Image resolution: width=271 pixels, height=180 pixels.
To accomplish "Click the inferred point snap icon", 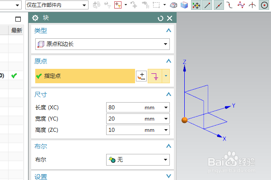I will pyautogui.click(x=154, y=76).
